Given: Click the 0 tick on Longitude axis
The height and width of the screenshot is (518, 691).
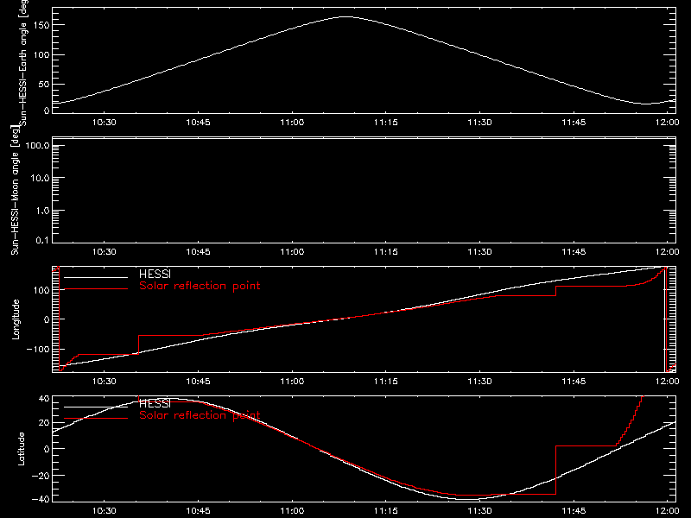Looking at the screenshot, I should [47, 319].
